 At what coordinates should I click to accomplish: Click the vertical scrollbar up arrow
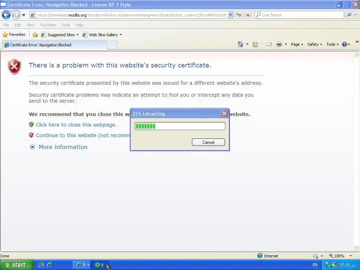(x=356, y=54)
